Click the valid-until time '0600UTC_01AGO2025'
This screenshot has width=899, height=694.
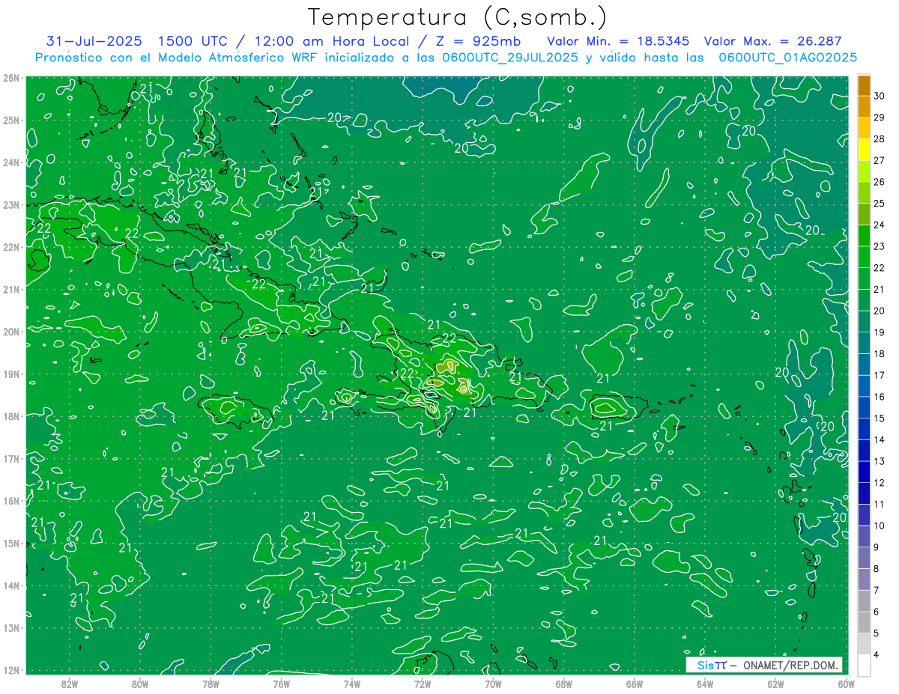787,58
